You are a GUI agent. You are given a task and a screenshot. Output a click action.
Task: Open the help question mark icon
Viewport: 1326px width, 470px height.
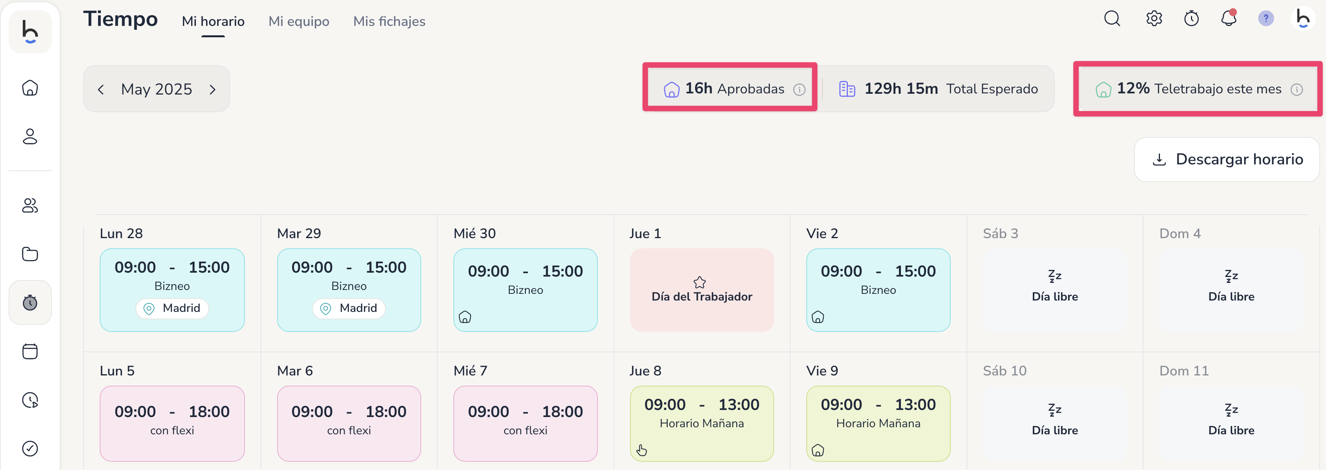pos(1265,19)
